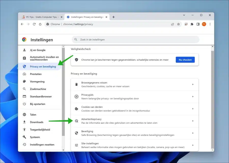Click the Nu checken button

(185, 60)
